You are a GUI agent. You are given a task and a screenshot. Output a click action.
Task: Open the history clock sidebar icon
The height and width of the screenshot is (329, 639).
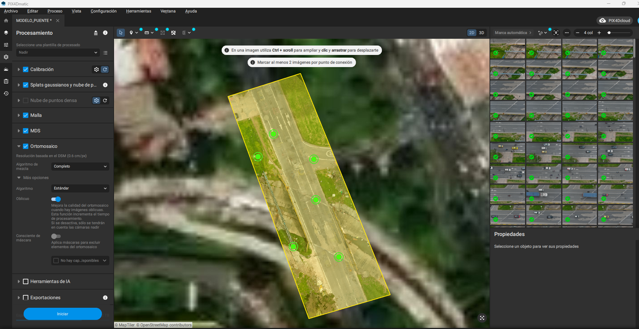coord(6,93)
